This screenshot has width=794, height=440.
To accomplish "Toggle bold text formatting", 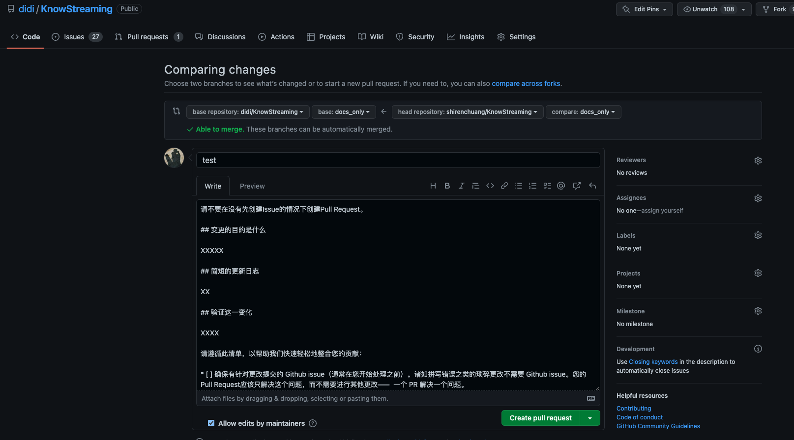I will coord(447,186).
